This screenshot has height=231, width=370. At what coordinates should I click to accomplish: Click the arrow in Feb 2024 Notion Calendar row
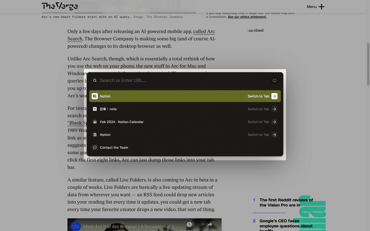coord(274,122)
